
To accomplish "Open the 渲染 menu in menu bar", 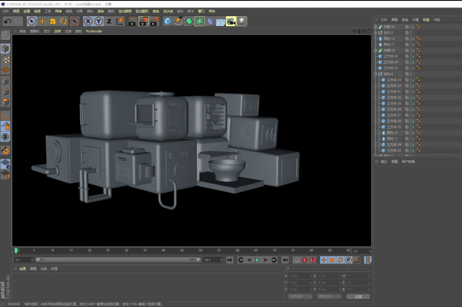I will tap(100, 11).
